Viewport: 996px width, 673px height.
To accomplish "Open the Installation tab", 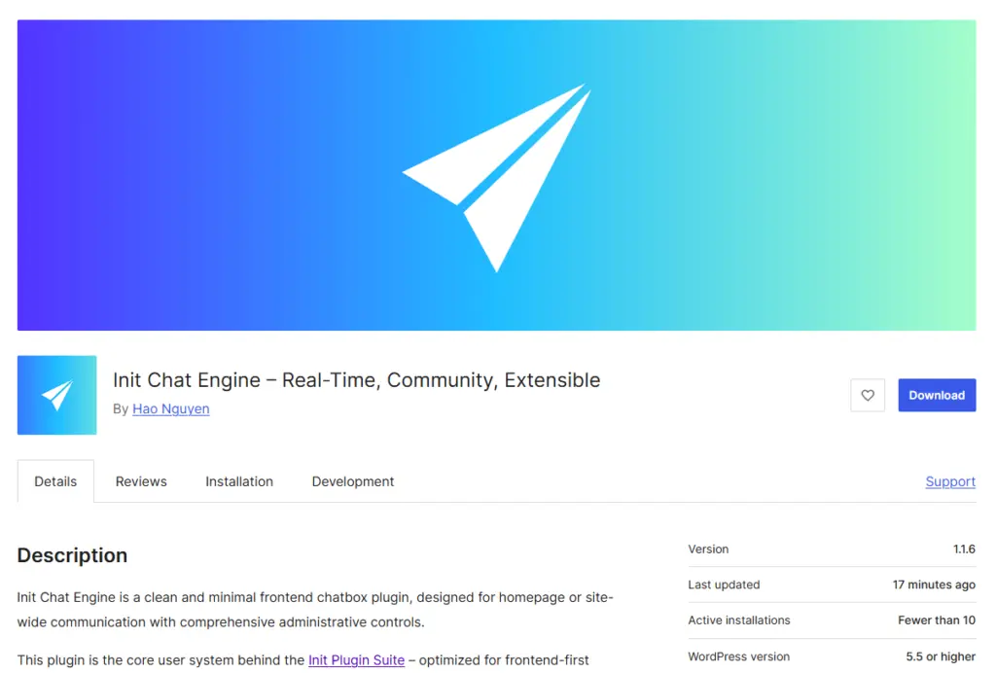I will (239, 481).
